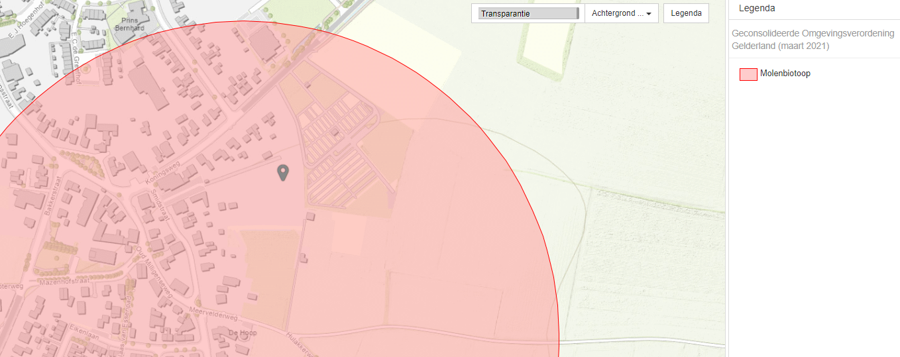The width and height of the screenshot is (900, 357).
Task: Open the Achtergrond dropdown
Action: tap(621, 14)
